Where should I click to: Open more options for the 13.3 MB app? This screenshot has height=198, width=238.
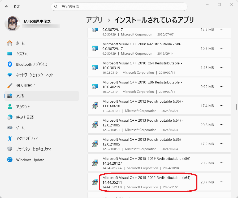(222, 29)
